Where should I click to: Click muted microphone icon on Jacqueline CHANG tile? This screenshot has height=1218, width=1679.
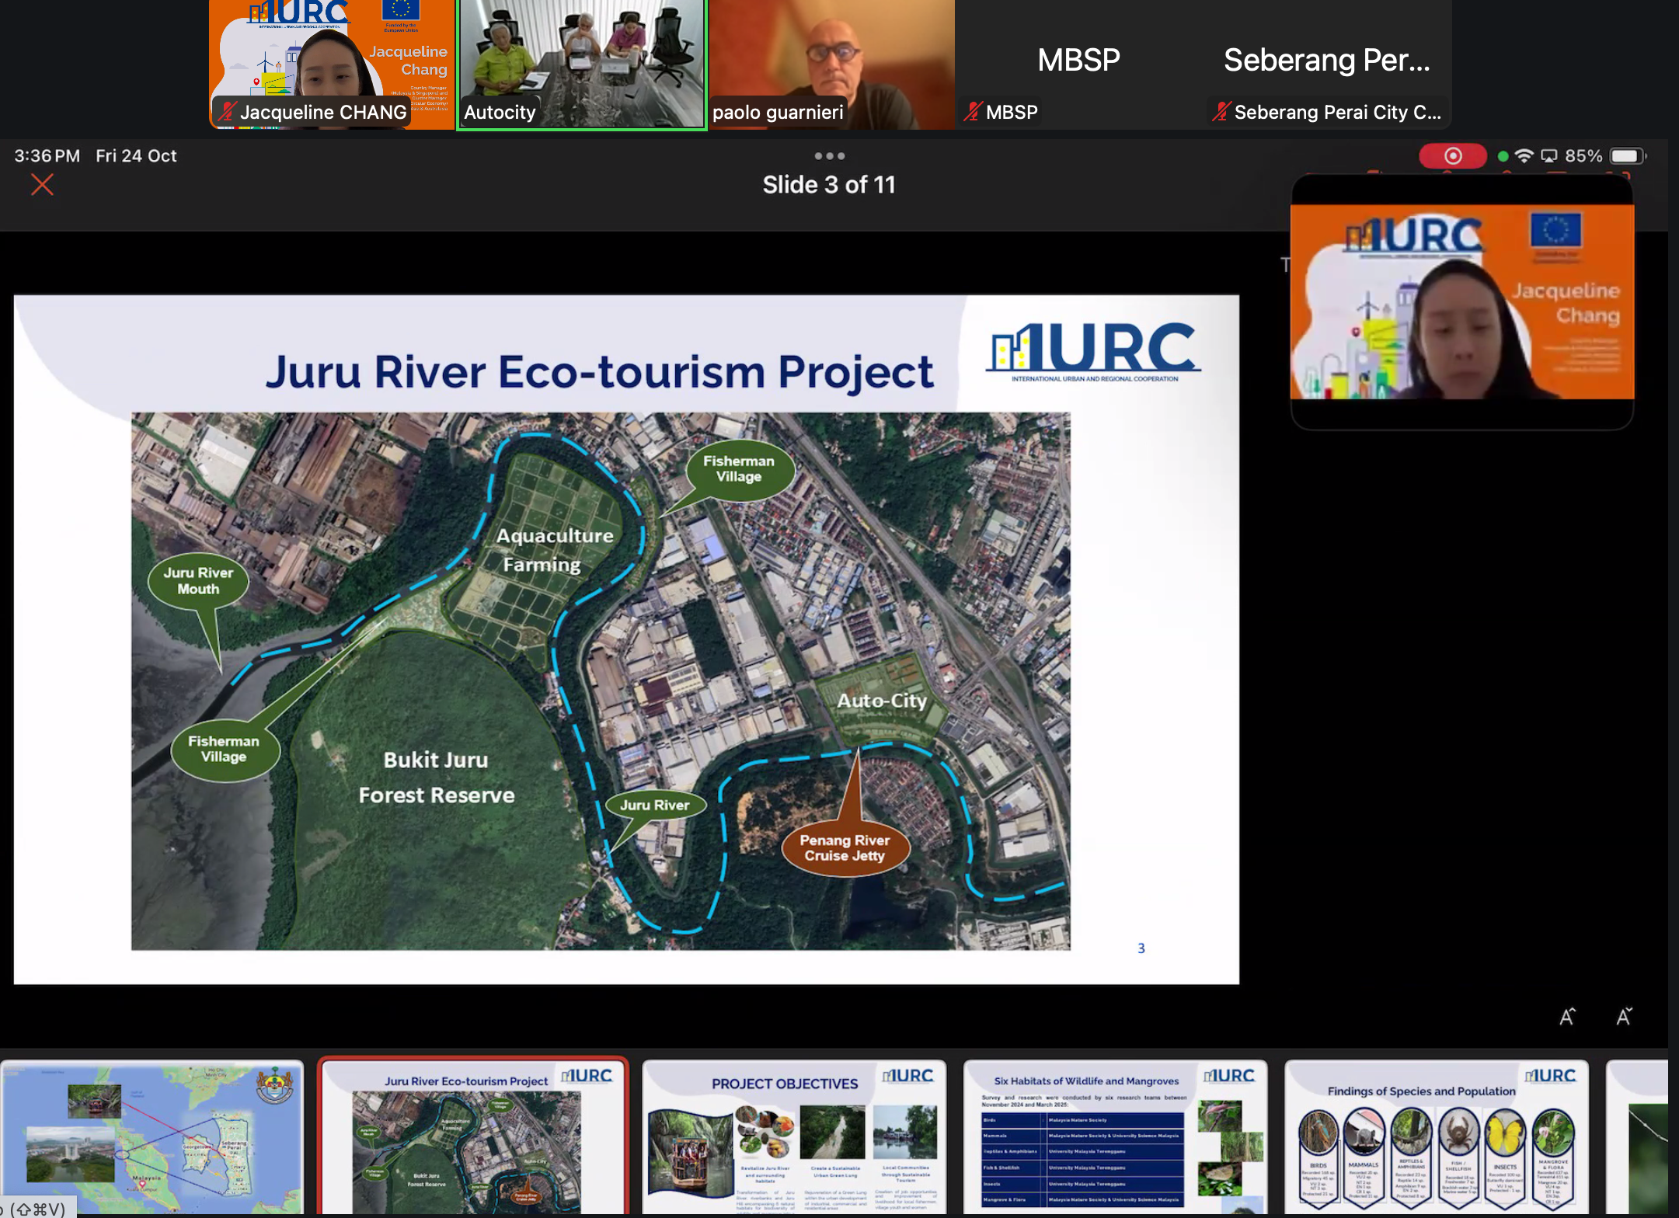(x=227, y=112)
